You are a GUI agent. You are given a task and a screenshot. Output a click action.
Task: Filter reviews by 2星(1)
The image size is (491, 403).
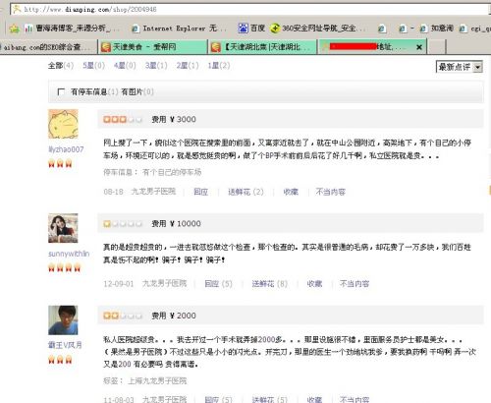(x=188, y=66)
